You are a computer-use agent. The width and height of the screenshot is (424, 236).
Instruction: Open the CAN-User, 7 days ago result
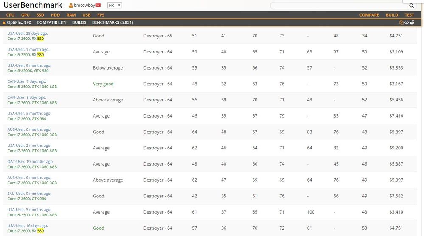pos(27,81)
